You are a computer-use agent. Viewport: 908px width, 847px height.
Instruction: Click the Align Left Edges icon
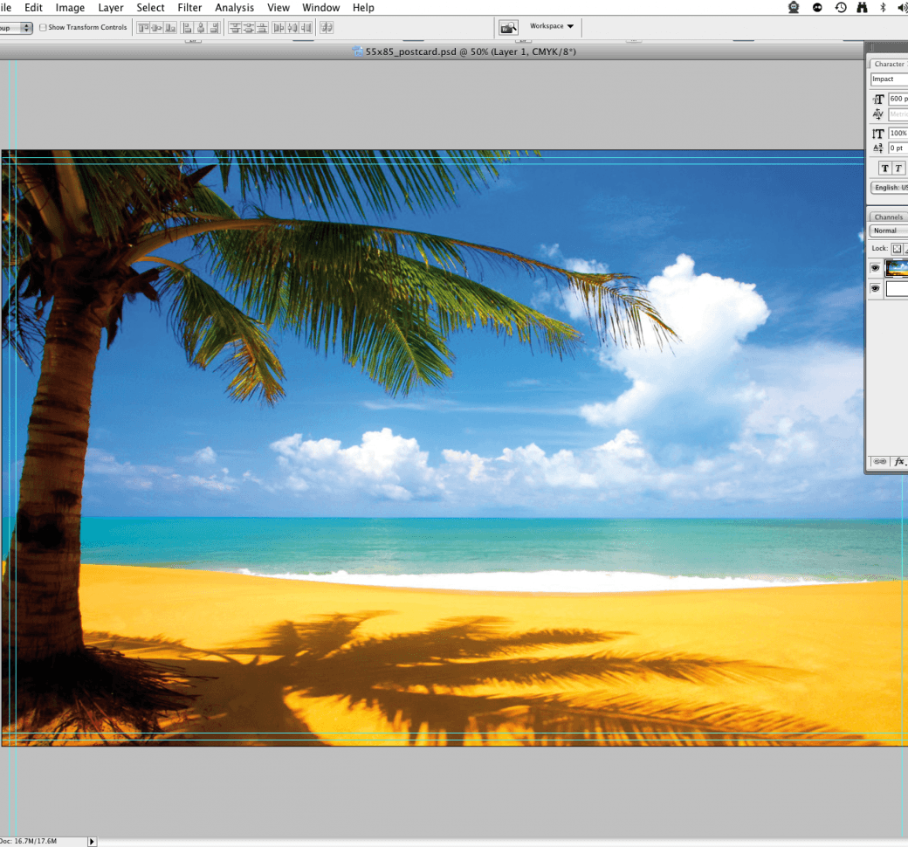(188, 28)
